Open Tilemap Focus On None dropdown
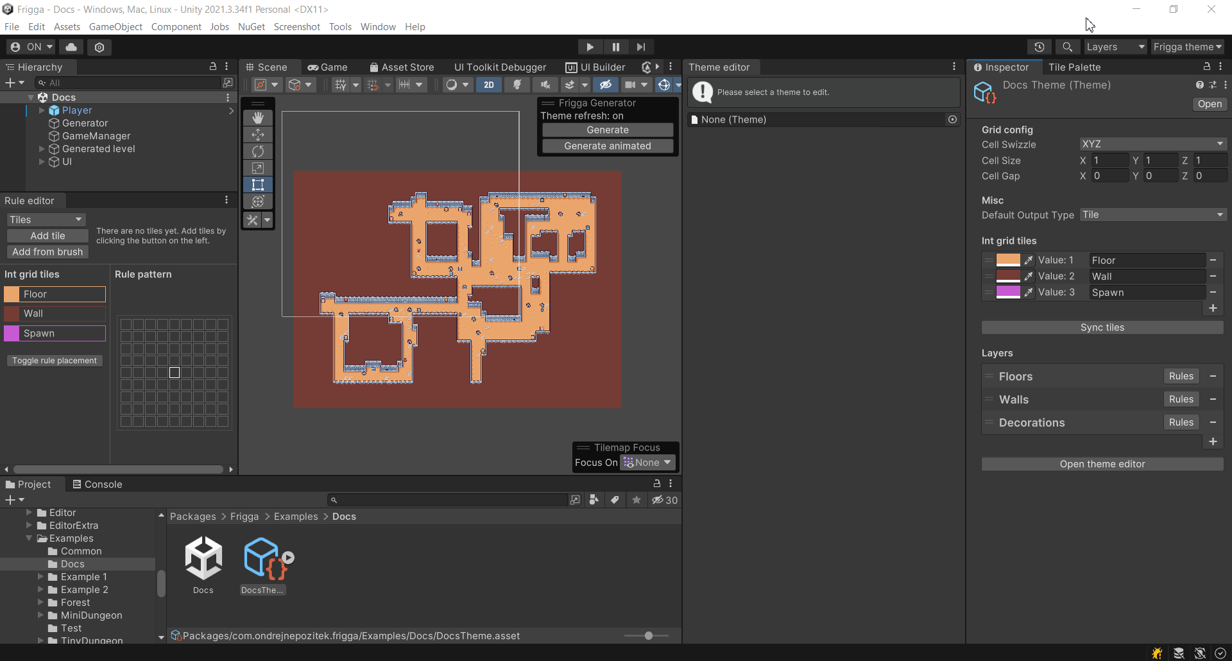This screenshot has height=661, width=1232. point(647,463)
